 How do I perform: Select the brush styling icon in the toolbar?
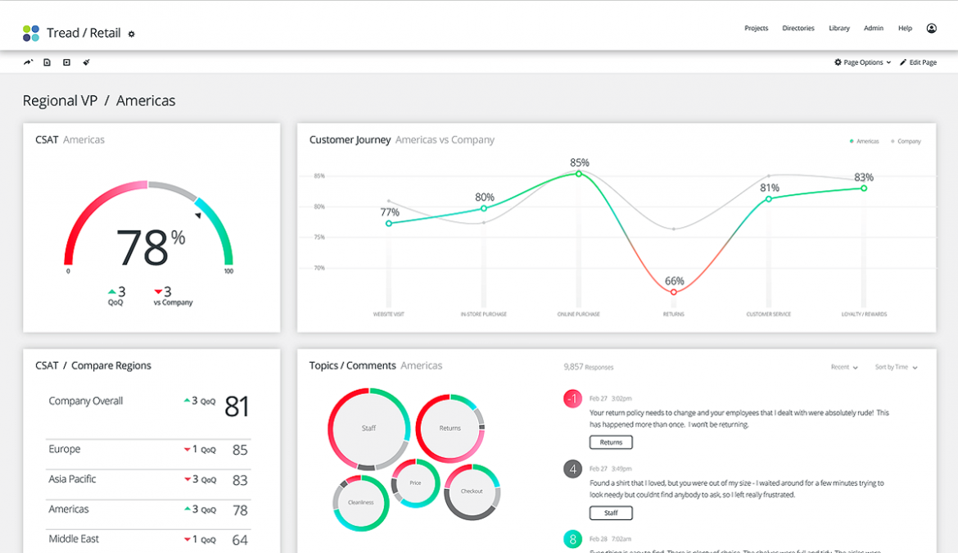tap(85, 61)
